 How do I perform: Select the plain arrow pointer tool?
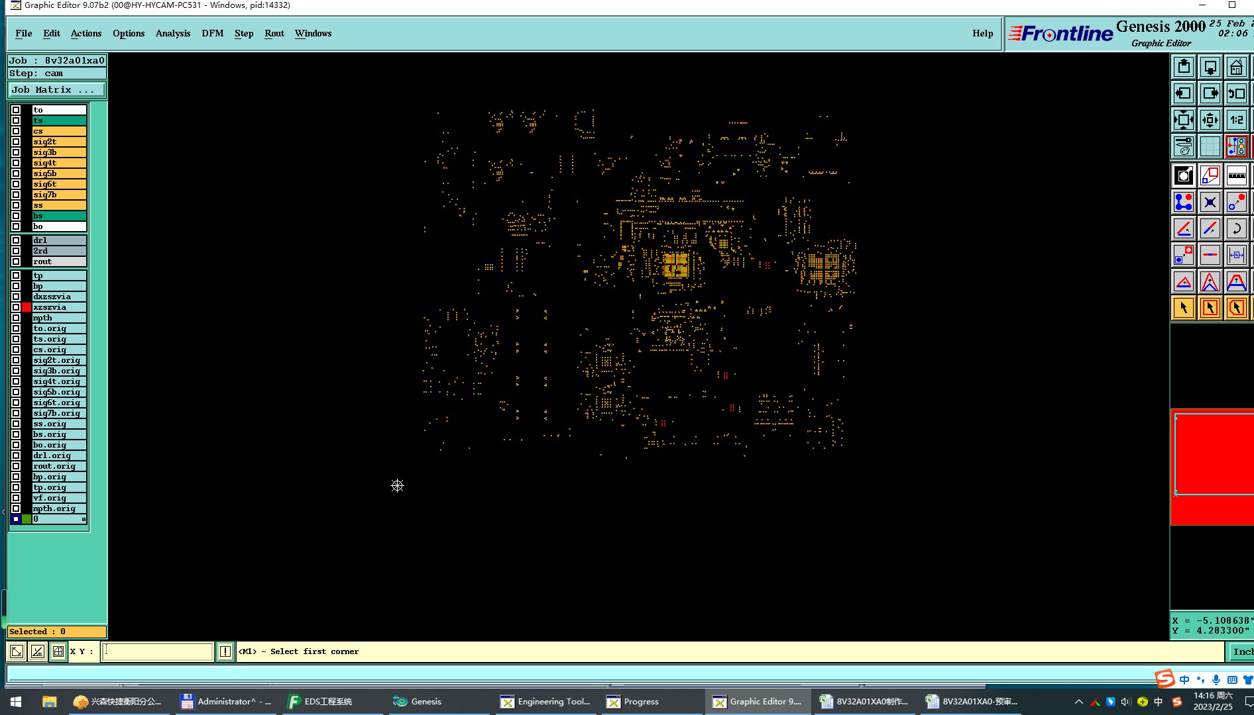click(1184, 308)
